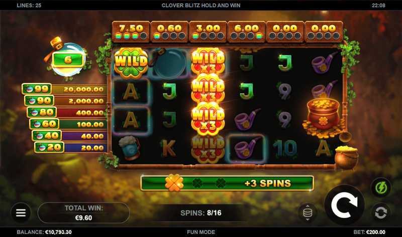Click the top WILD x3 symbol

(x=208, y=62)
